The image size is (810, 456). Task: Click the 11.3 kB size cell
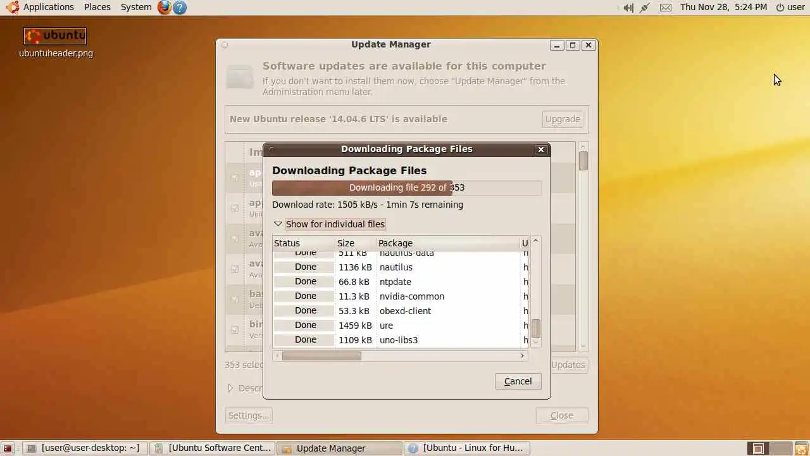click(354, 296)
